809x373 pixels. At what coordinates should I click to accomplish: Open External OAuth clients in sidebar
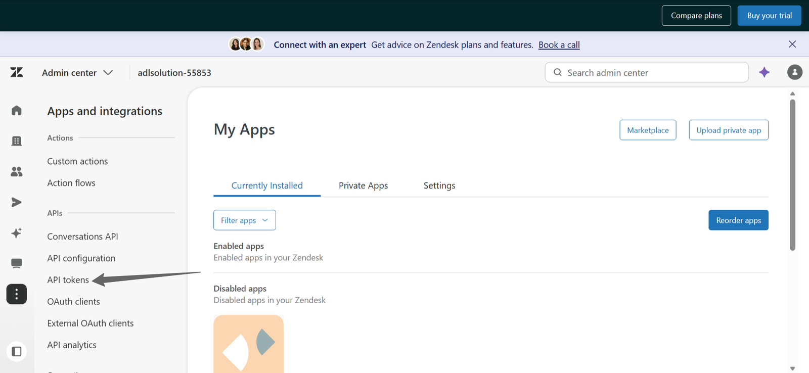(x=91, y=323)
